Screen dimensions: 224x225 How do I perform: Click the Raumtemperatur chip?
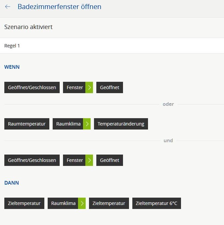[27, 124]
